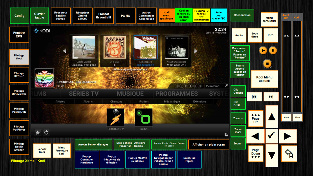Screen dimensions: 313x176
Task: Click Arrêter l'envoi d'images
Action: click(x=93, y=144)
